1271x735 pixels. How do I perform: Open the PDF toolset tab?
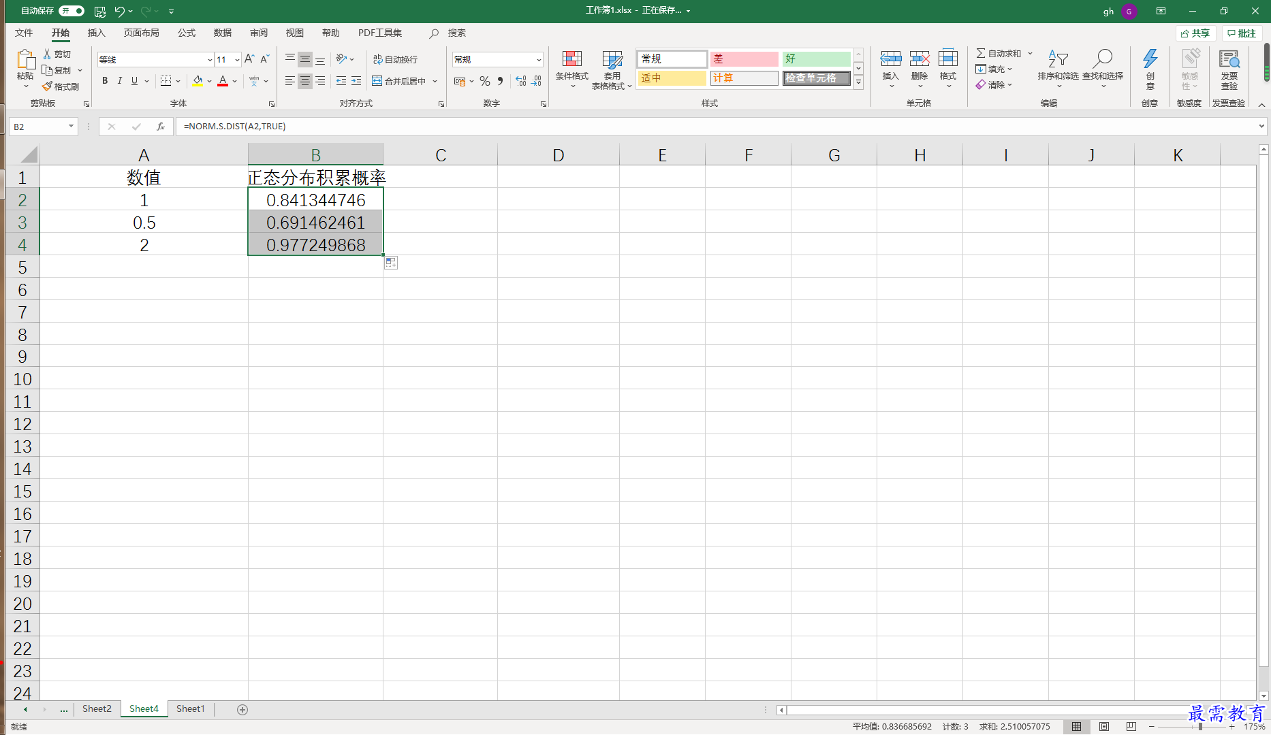(x=380, y=33)
